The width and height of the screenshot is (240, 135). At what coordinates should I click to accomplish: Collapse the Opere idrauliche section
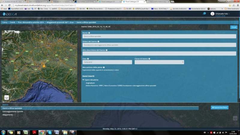90,80
